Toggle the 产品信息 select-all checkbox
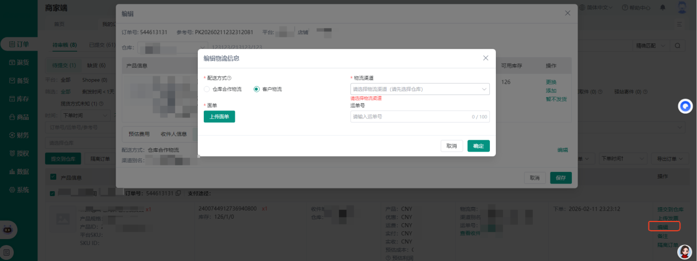The image size is (697, 261). tap(53, 177)
